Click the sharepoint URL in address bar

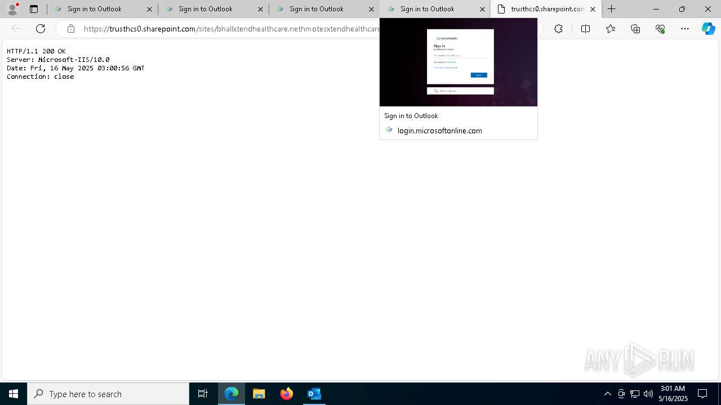[231, 29]
